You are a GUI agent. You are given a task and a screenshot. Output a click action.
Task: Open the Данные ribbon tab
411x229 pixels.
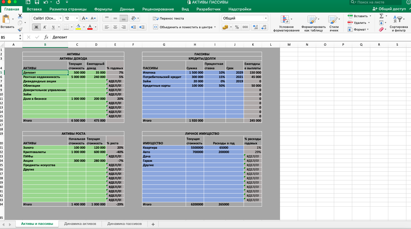coord(127,9)
